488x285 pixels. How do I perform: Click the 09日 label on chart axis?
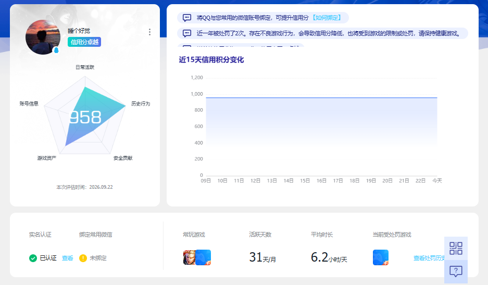pos(206,180)
